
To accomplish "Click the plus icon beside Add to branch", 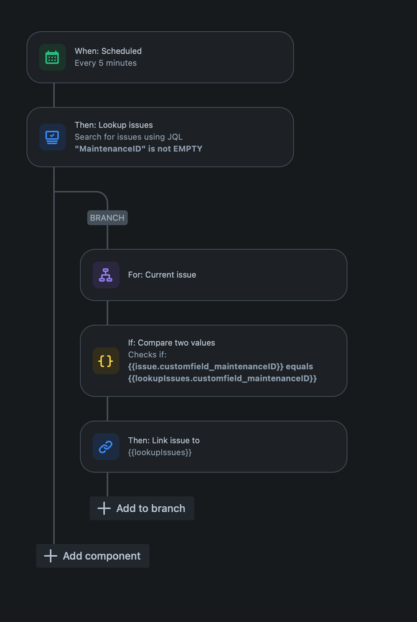I will click(x=104, y=508).
